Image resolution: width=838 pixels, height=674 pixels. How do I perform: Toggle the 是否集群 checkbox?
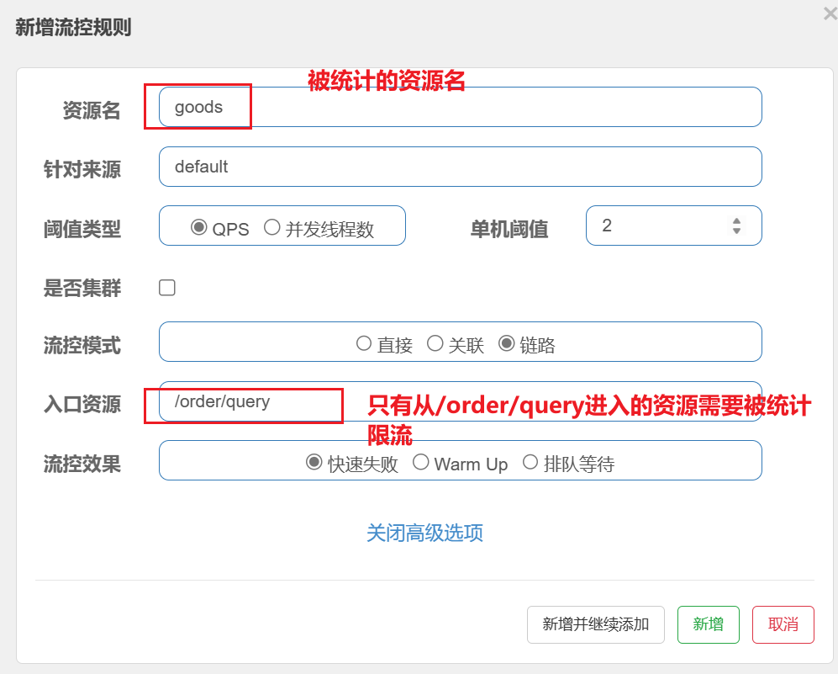point(167,288)
